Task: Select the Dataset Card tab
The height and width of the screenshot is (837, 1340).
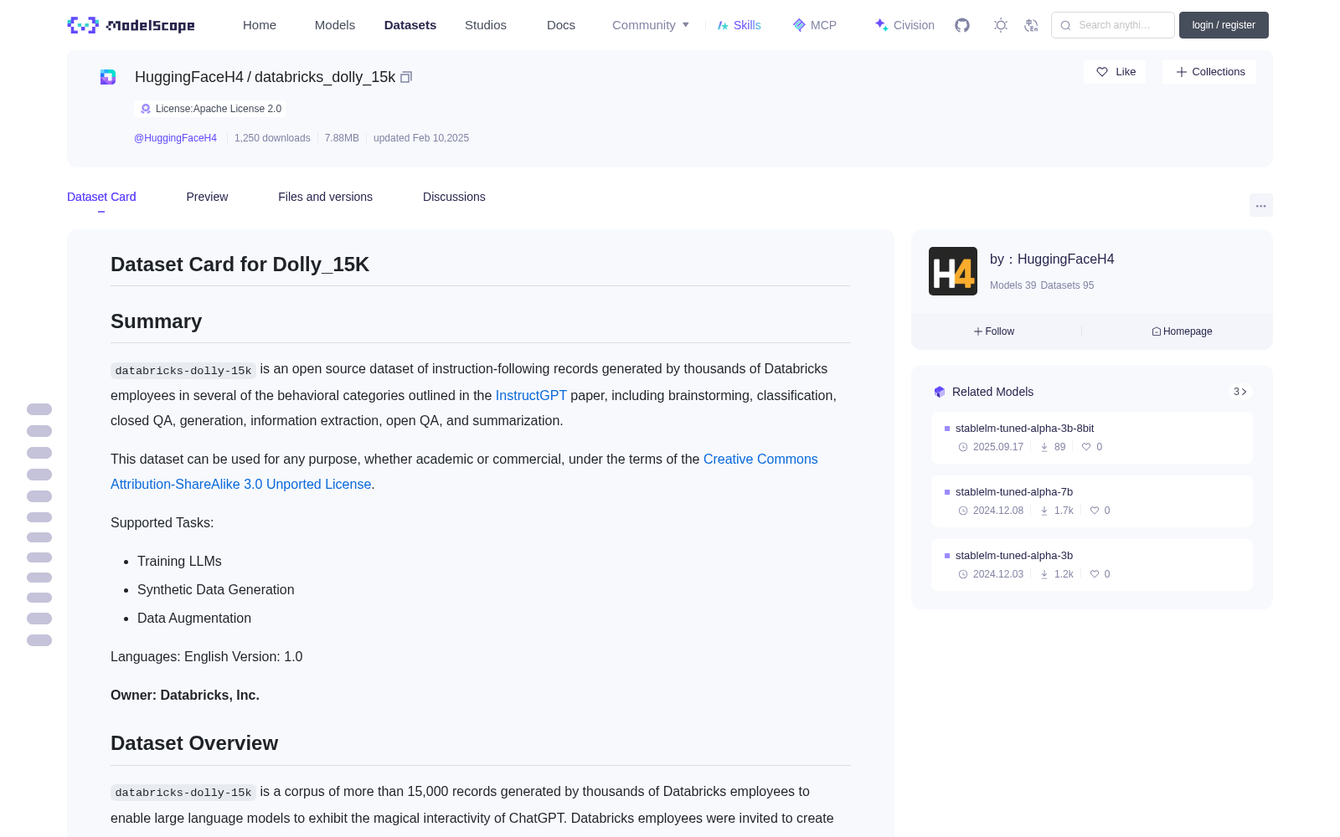Action: pyautogui.click(x=101, y=197)
